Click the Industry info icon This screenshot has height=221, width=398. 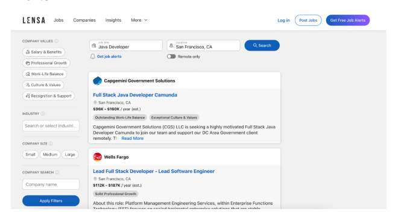[43, 114]
